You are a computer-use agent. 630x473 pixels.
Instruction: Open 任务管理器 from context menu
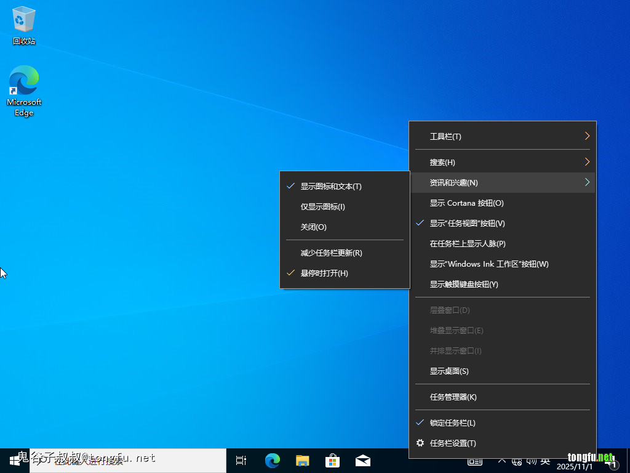click(x=453, y=397)
